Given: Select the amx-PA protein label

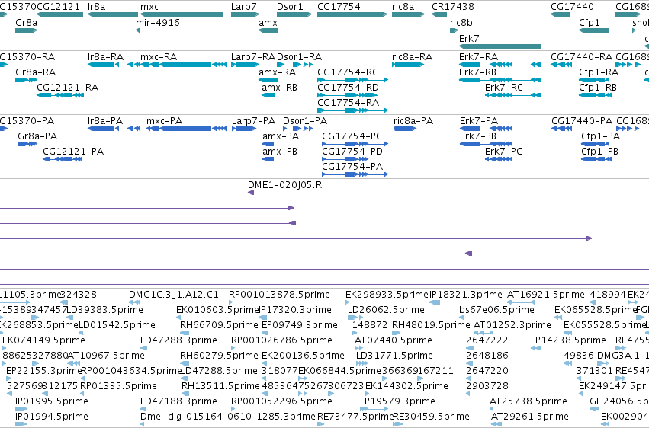Looking at the screenshot, I should click(281, 136).
